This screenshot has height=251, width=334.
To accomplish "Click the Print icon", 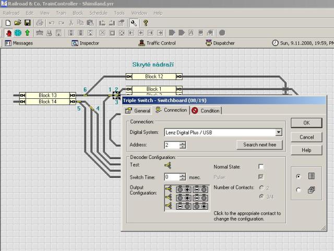I will pyautogui.click(x=40, y=23).
